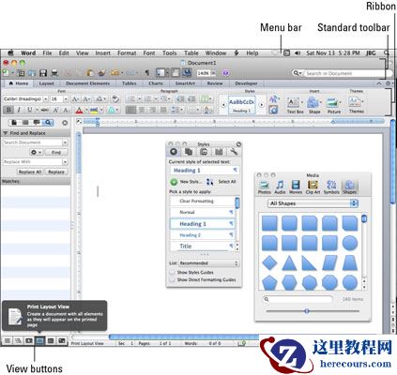The width and height of the screenshot is (397, 375).
Task: Open the Insert menu in menu bar
Action: click(x=103, y=53)
